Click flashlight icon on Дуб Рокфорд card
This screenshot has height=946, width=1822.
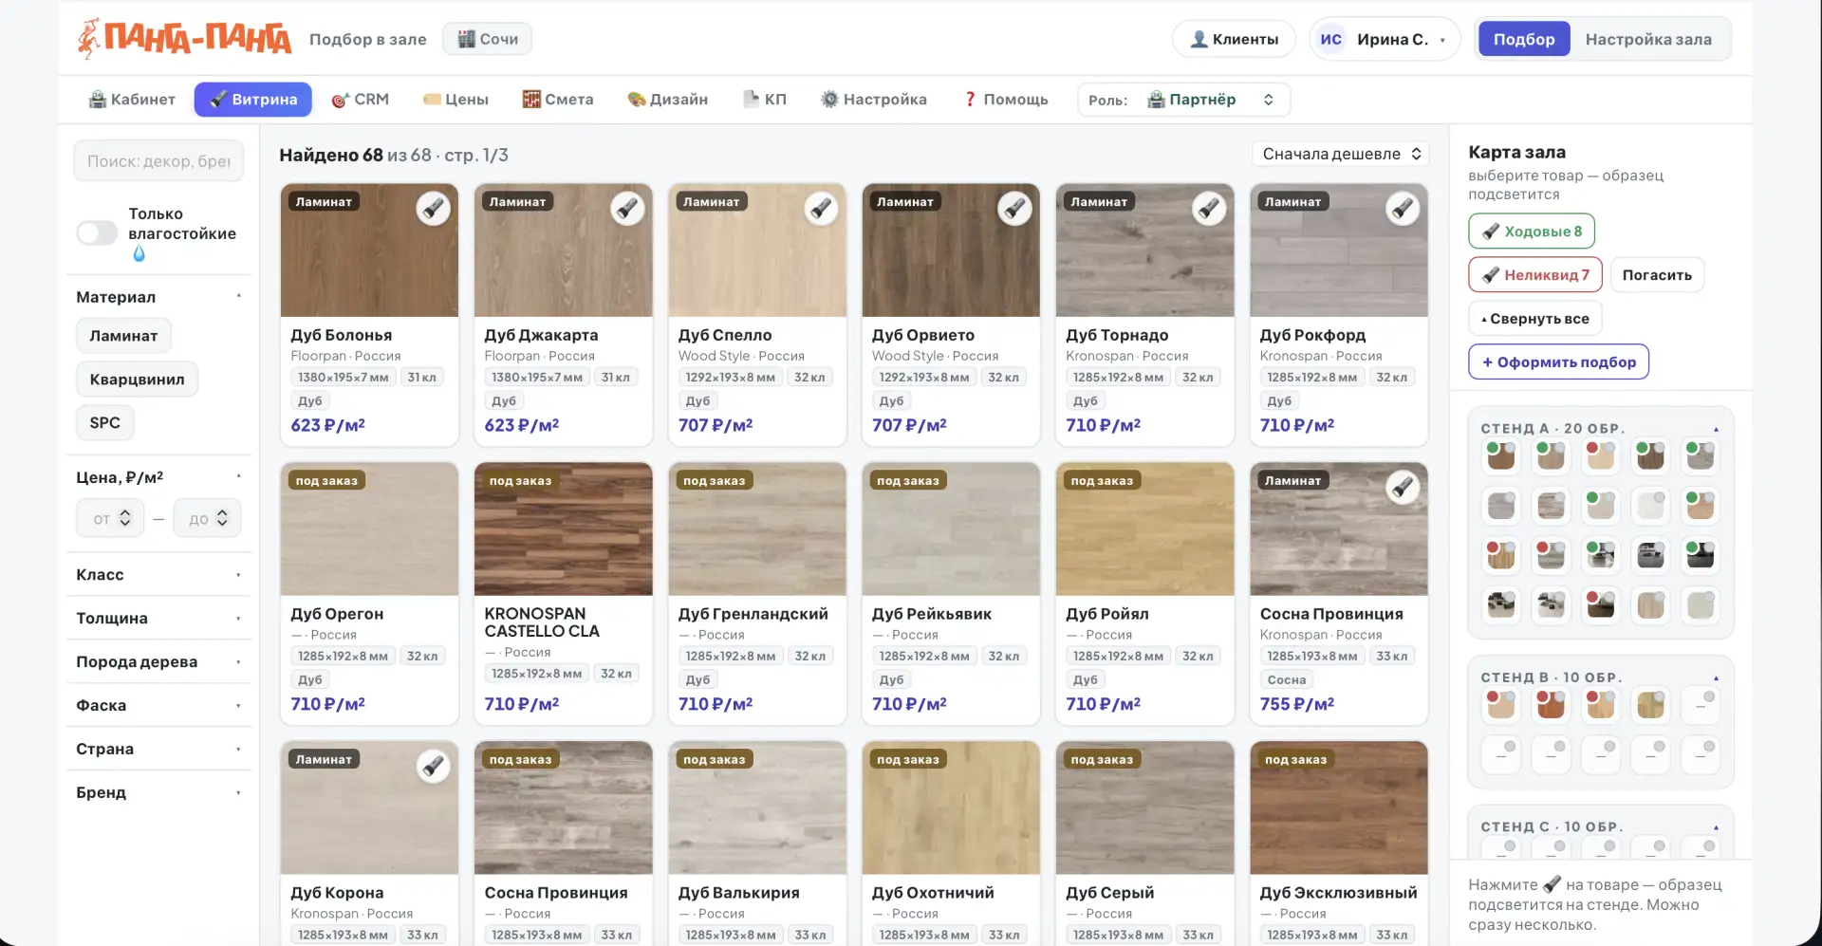(1403, 208)
